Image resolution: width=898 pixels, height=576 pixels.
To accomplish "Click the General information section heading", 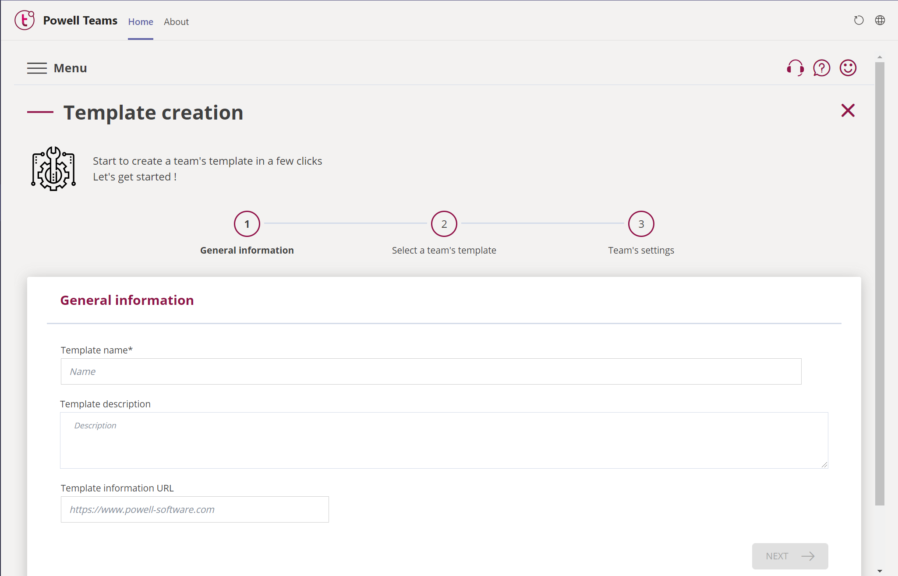I will click(x=127, y=300).
